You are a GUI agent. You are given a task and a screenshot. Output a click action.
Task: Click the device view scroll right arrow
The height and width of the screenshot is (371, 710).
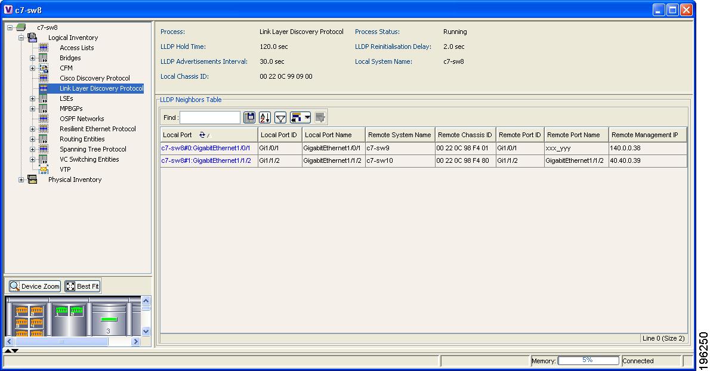[x=136, y=342]
